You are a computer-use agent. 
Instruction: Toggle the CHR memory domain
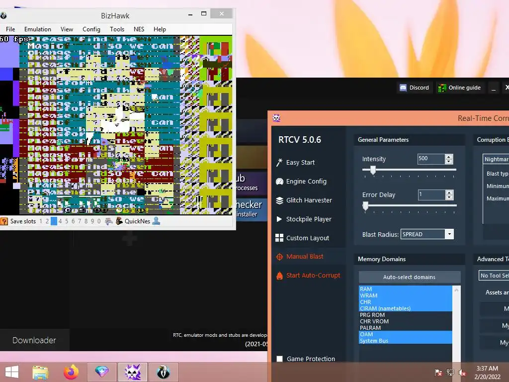pyautogui.click(x=406, y=302)
